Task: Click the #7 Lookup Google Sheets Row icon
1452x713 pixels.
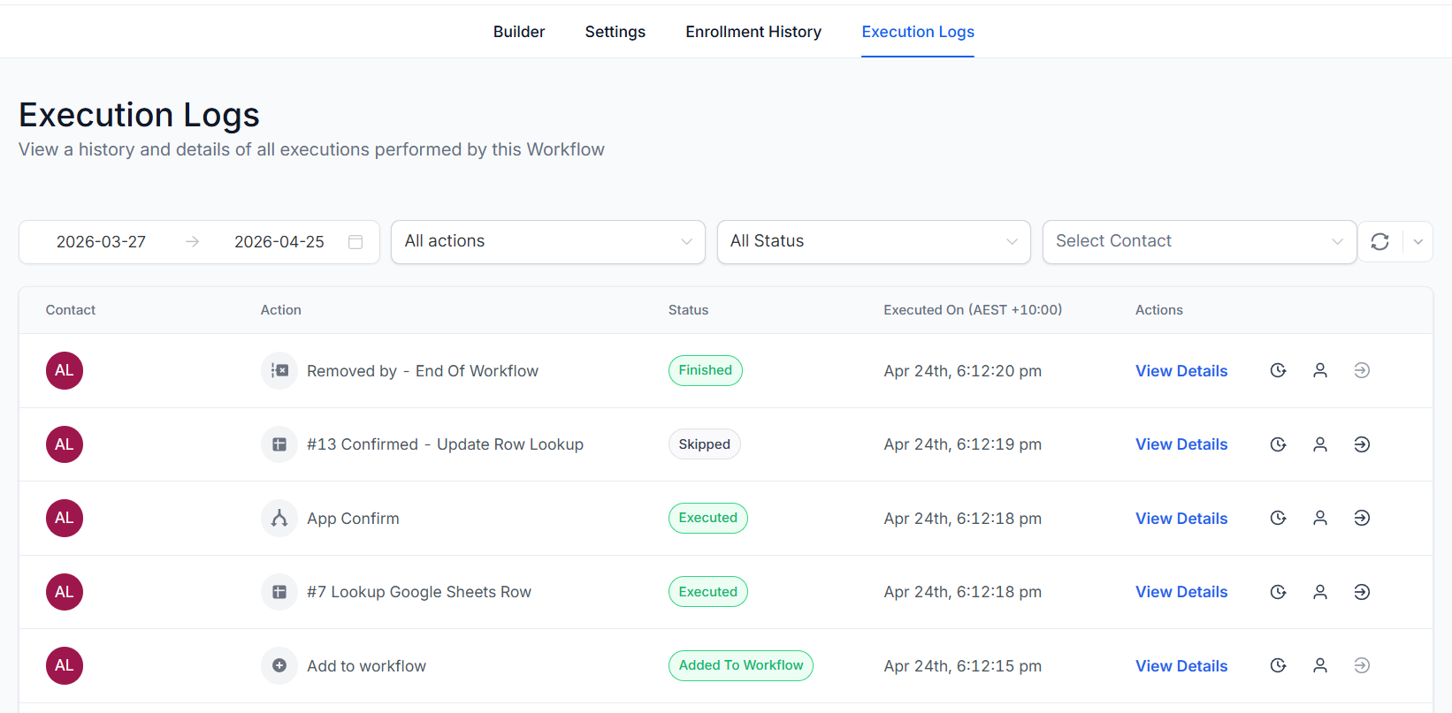Action: (279, 592)
